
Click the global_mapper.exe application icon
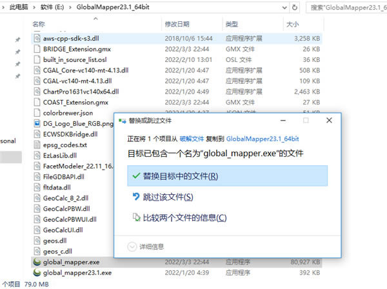click(37, 262)
